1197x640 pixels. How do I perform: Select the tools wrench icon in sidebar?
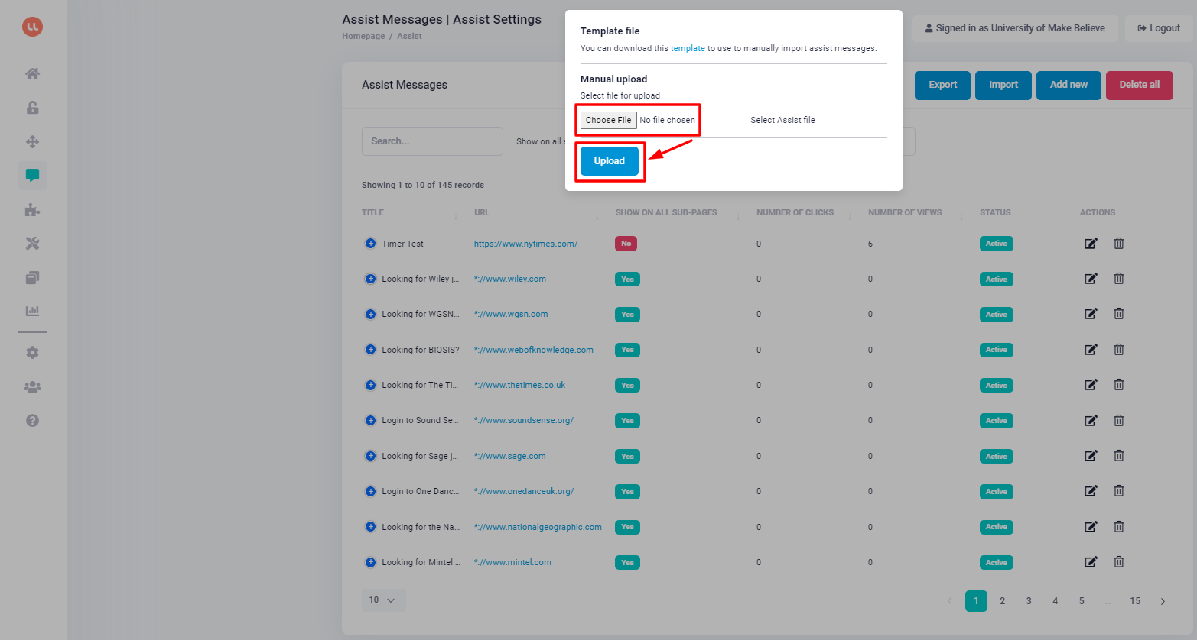[x=32, y=243]
